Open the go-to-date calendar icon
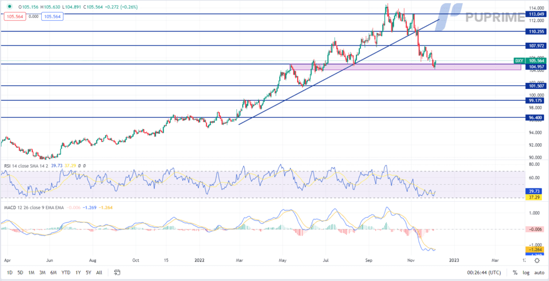This screenshot has height=281, width=549. click(117, 272)
